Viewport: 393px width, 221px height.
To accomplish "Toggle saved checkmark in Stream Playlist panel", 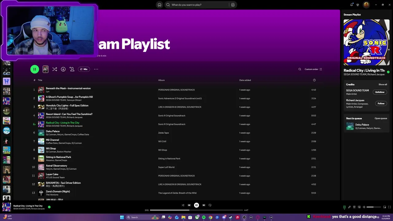I will pyautogui.click(x=388, y=72).
